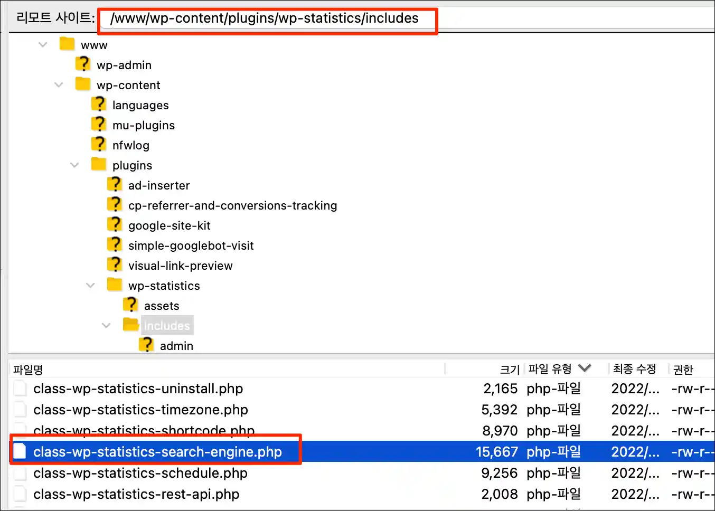Open cp-referrer-and-conversions-tracking in the tree

232,206
